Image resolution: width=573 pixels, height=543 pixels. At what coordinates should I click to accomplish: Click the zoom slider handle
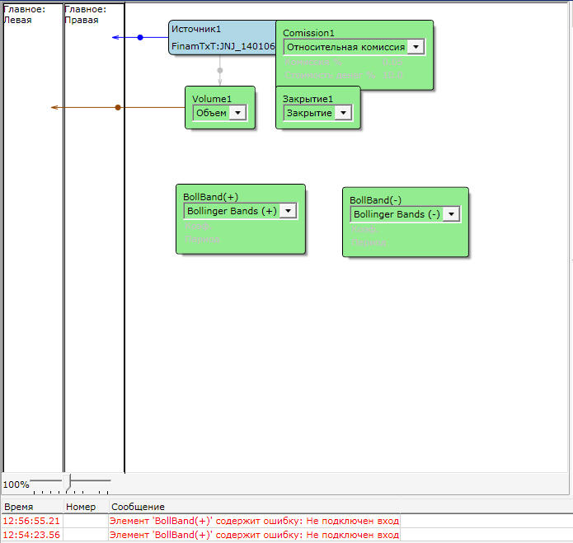tap(70, 481)
